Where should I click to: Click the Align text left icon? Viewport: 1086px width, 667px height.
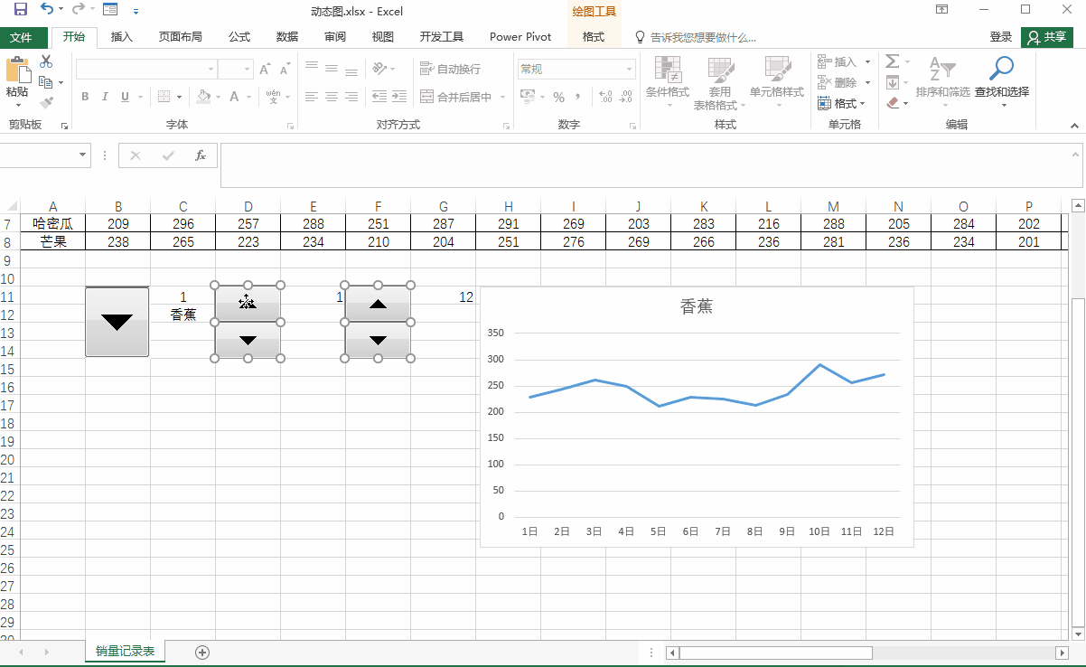click(x=312, y=97)
